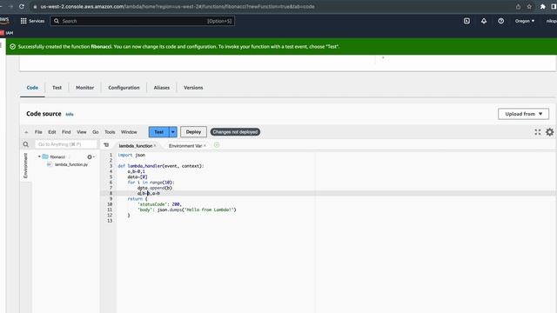Bookmark this page with star icon
This screenshot has width=557, height=313.
pyautogui.click(x=529, y=6)
